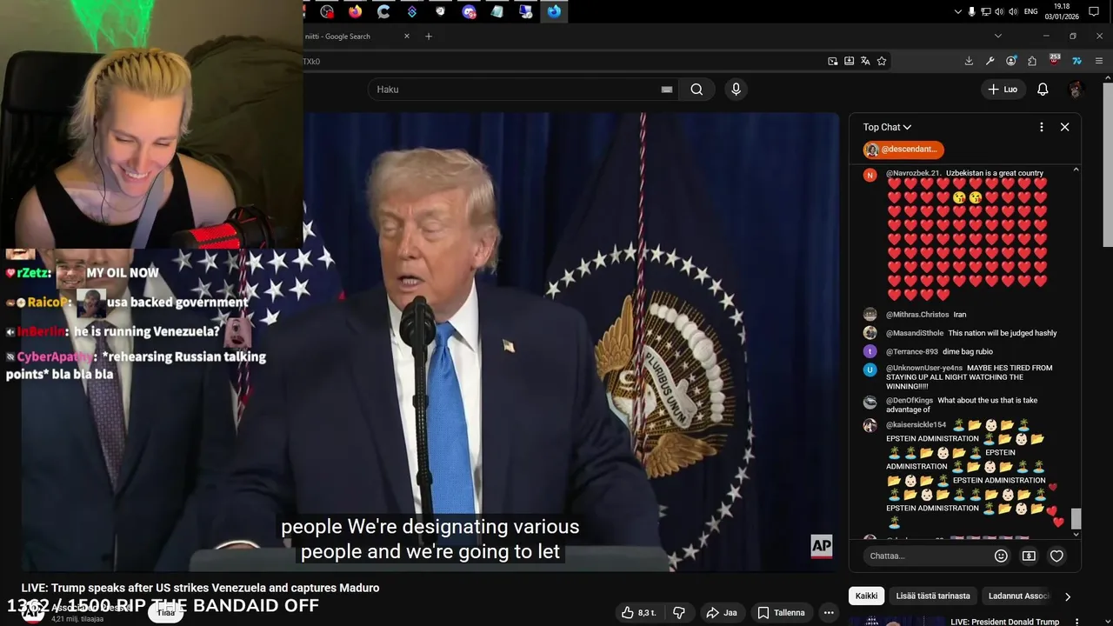Click the Luo create button
Viewport: 1113px width, 626px height.
[1003, 90]
